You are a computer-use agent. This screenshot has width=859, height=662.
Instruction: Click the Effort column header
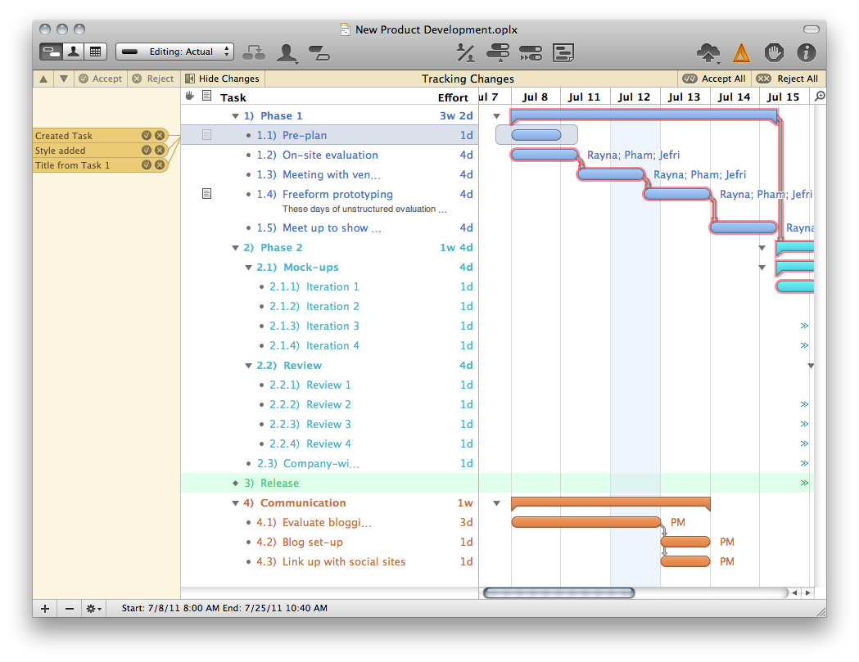pyautogui.click(x=453, y=97)
